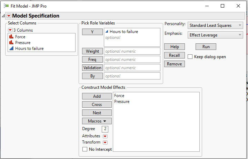Click the Cross button
Image resolution: width=248 pixels, height=159 pixels.
(97, 105)
